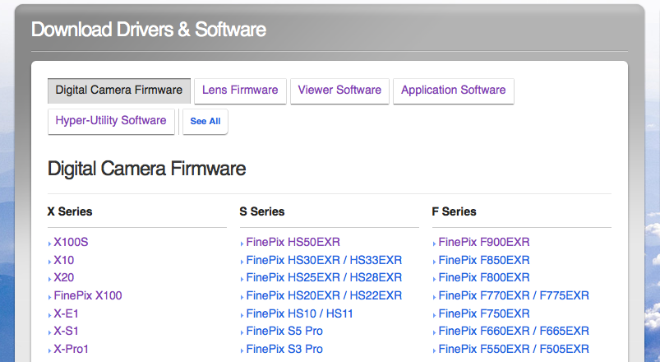Open the X-S1 firmware link
Viewport: 660px width, 362px height.
(66, 332)
